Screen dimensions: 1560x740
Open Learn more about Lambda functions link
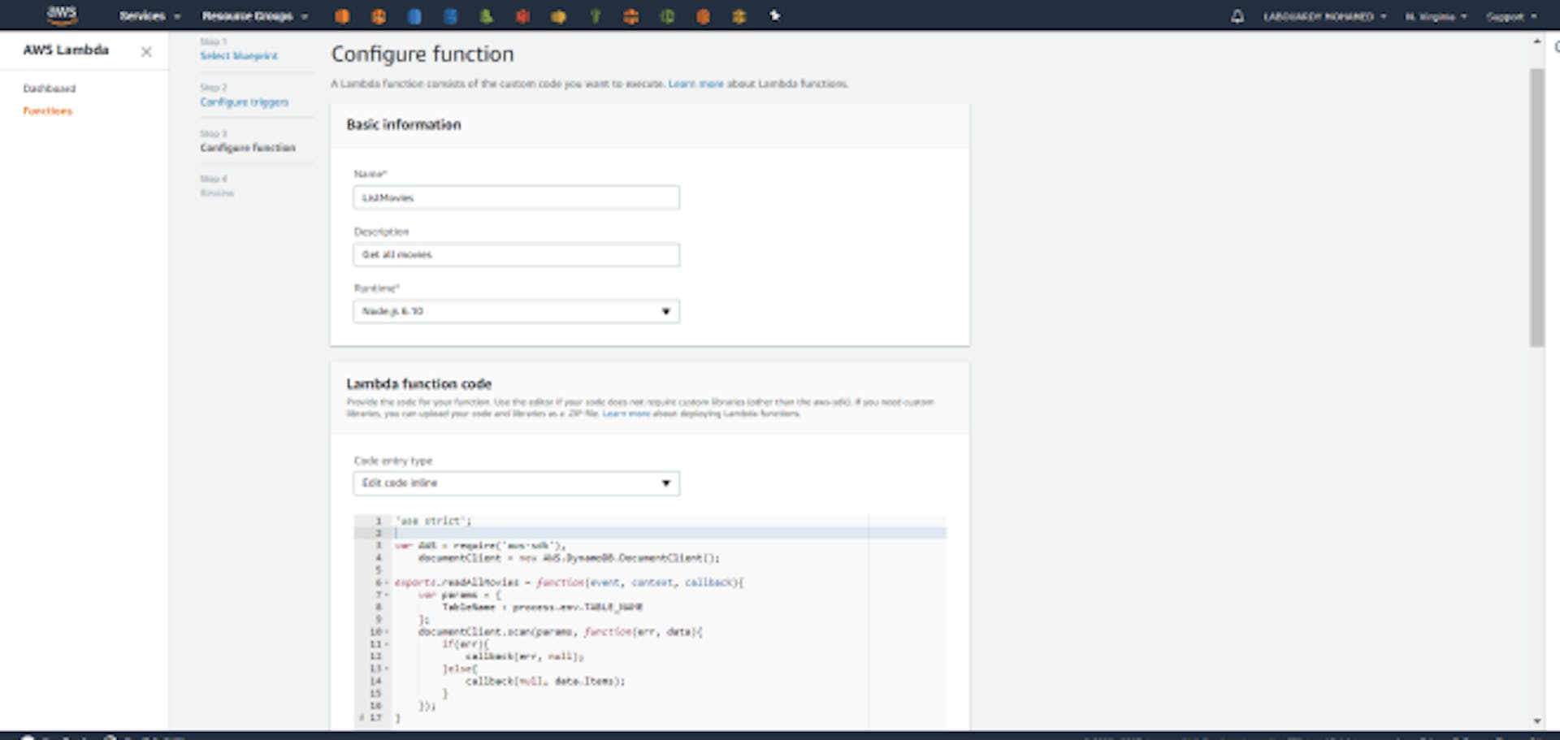click(695, 84)
